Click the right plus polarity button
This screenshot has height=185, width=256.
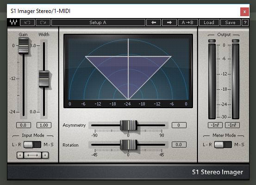coord(45,155)
